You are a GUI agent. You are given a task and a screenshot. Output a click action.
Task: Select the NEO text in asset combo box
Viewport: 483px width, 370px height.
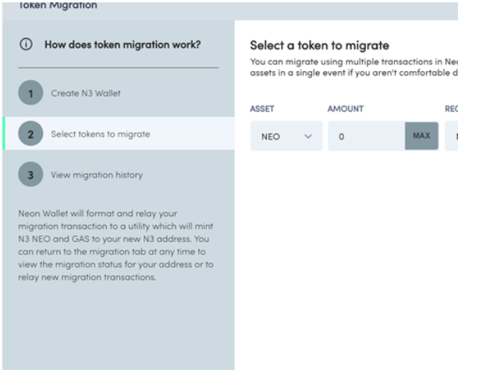pyautogui.click(x=271, y=137)
